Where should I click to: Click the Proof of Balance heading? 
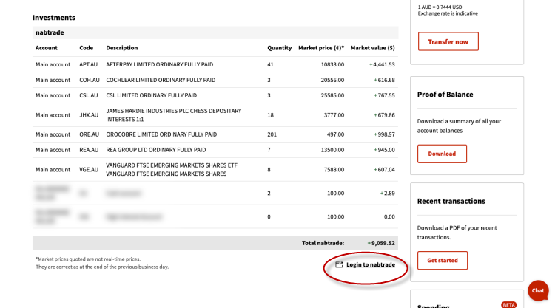[x=445, y=95]
